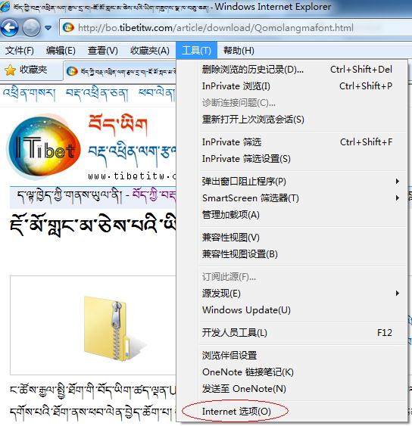Select Internet 选项(O) from Tools menu
The image size is (412, 426).
tap(236, 412)
